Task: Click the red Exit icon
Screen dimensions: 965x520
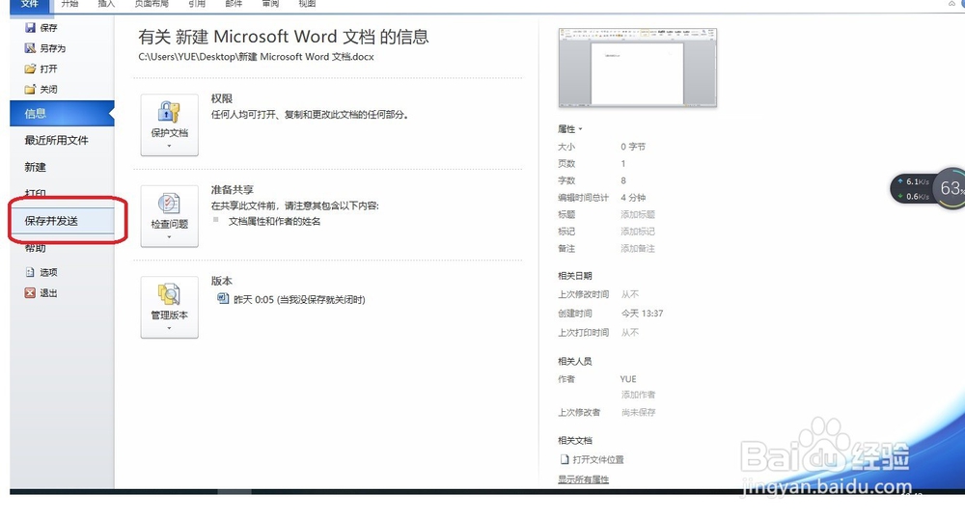Action: (30, 293)
